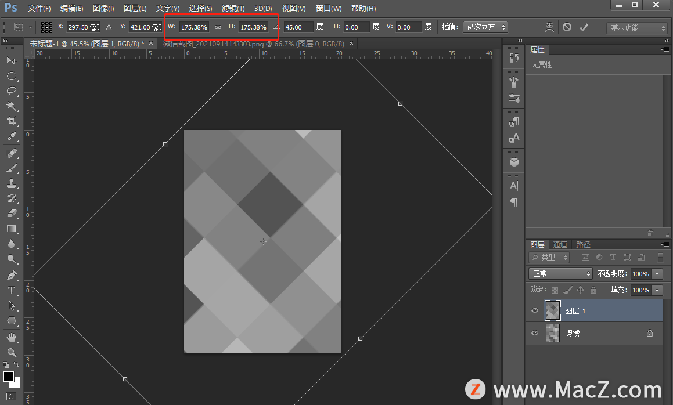Open the 填充 fill slider dropdown
Viewport: 673px width, 405px height.
(x=657, y=290)
